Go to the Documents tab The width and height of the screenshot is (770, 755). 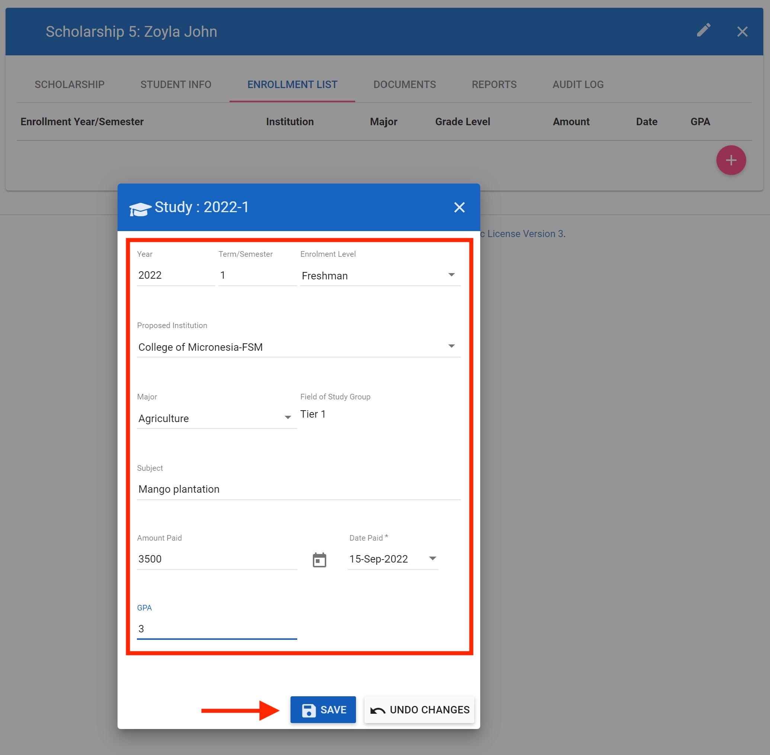pos(404,84)
